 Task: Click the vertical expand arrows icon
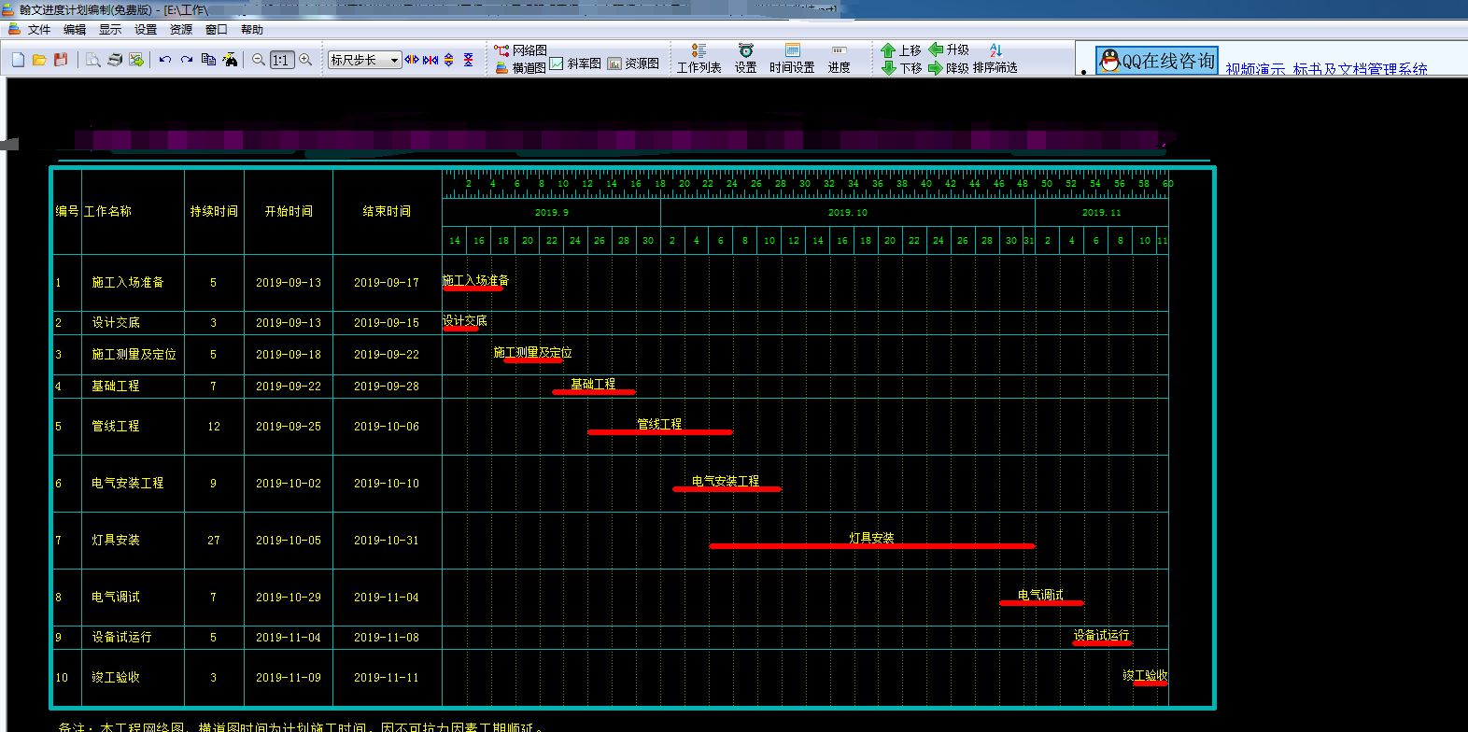pyautogui.click(x=449, y=60)
